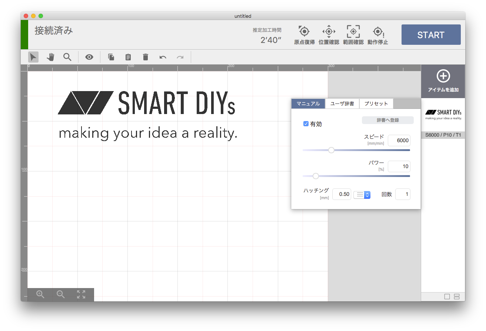
Task: Switch to split list view layout
Action: point(456,297)
